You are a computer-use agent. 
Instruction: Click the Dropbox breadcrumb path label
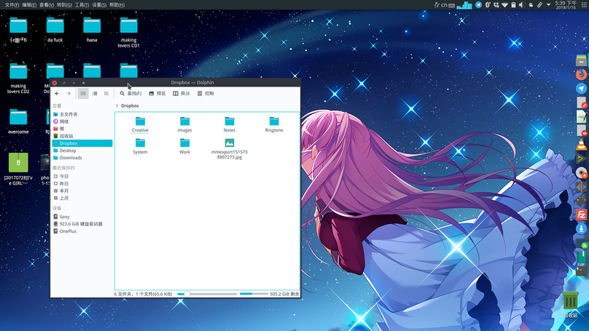click(130, 105)
